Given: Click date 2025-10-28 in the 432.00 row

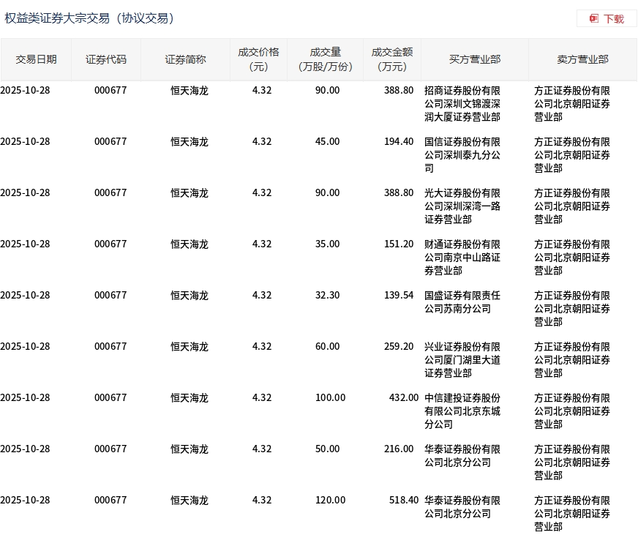Looking at the screenshot, I should [x=25, y=397].
